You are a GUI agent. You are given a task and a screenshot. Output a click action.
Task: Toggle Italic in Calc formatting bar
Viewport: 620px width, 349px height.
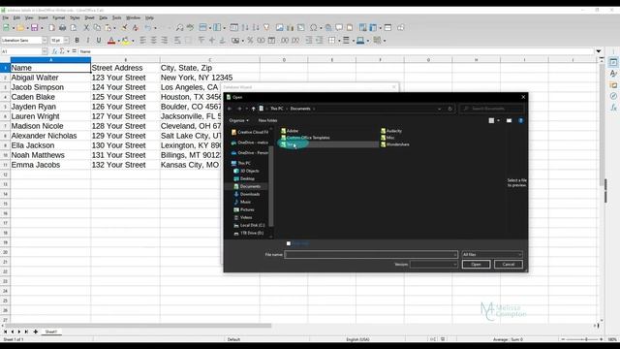88,41
